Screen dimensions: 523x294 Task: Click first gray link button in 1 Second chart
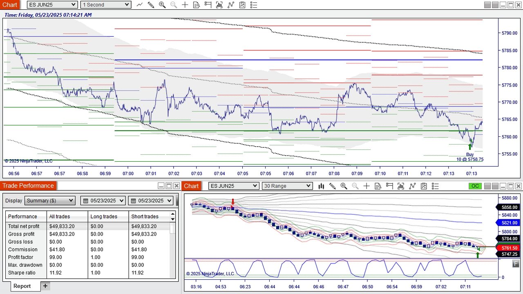tap(487, 5)
